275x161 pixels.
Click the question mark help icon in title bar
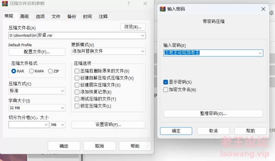tap(129, 3)
